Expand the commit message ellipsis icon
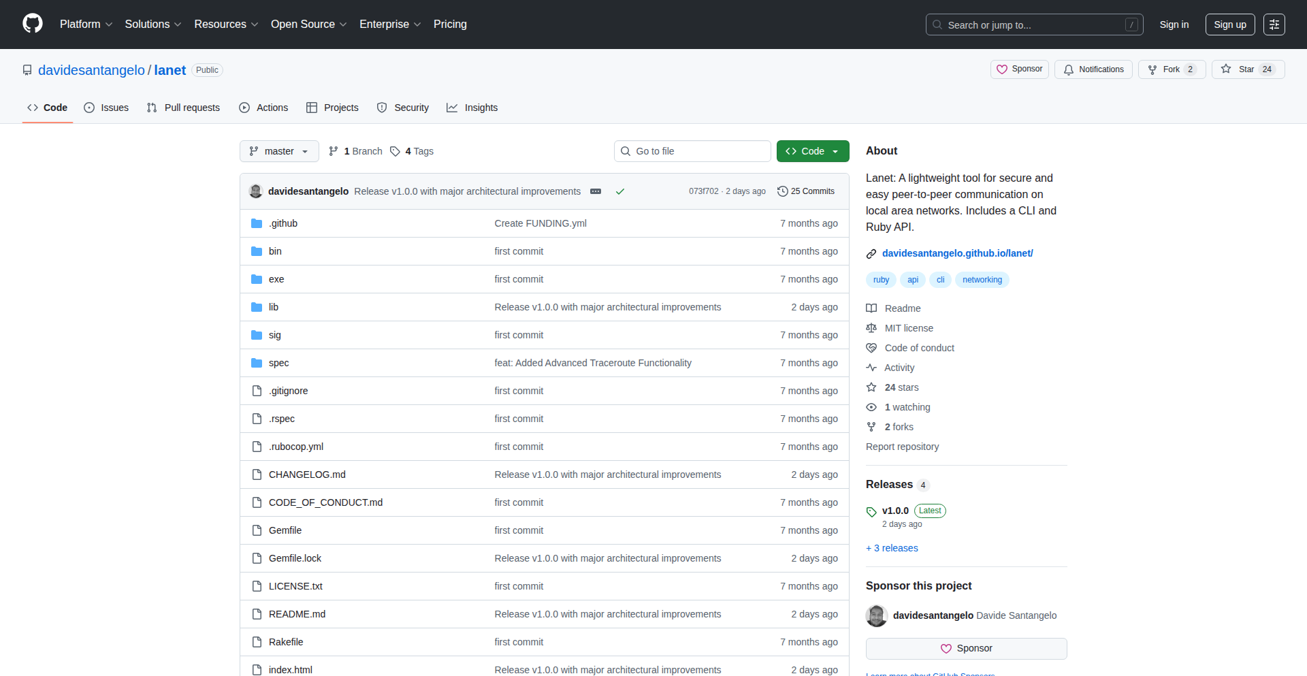This screenshot has width=1307, height=676. point(596,191)
